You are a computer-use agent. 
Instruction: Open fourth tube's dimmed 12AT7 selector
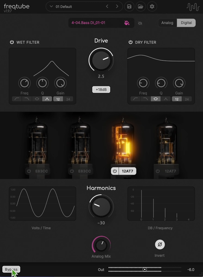170,171
